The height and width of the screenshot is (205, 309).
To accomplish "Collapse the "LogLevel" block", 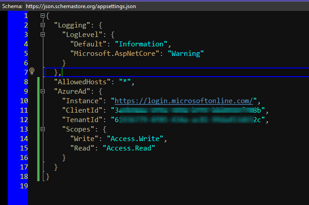I will (43, 35).
